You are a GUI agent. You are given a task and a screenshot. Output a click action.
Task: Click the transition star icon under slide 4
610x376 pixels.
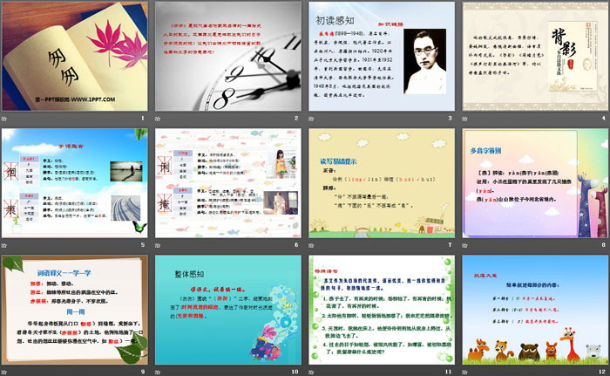click(x=466, y=118)
